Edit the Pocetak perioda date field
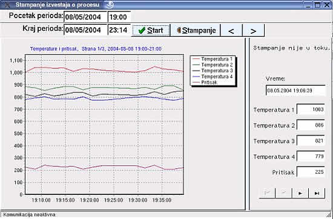 pos(85,17)
